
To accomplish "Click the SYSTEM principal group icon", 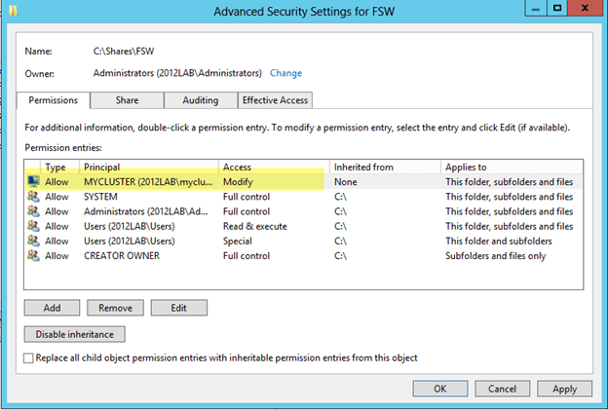I will click(x=34, y=197).
